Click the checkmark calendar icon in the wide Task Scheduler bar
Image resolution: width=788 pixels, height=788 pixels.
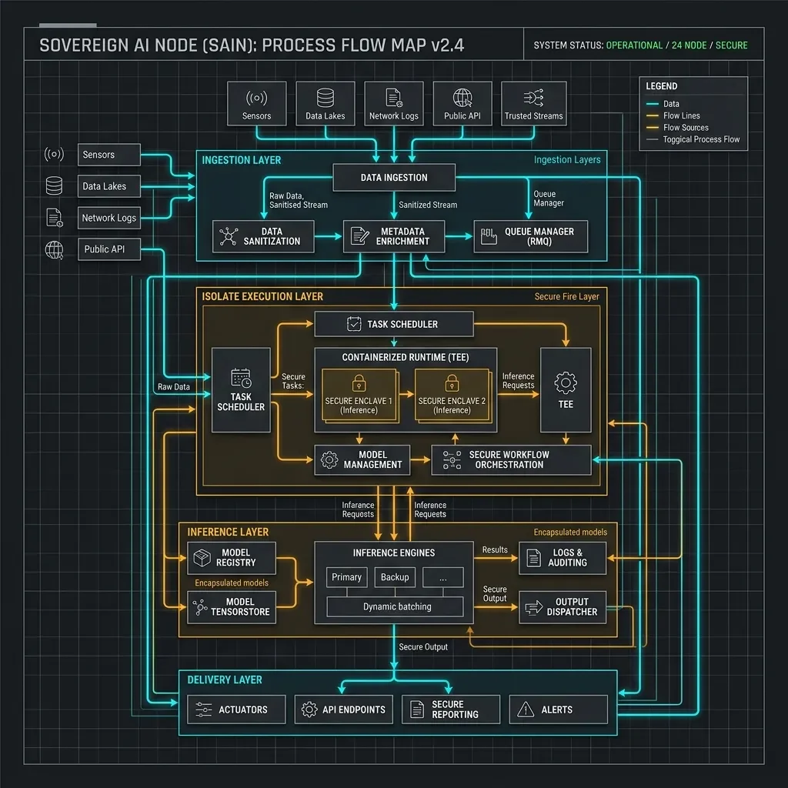point(354,324)
